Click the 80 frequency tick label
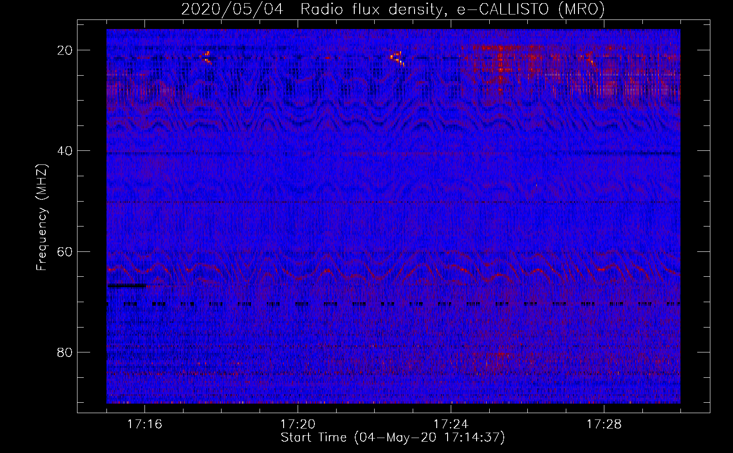Viewport: 733px width, 453px height. (x=65, y=352)
